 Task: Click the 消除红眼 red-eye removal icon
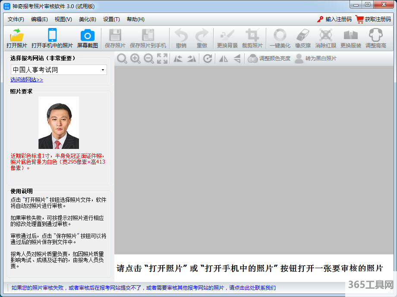[x=326, y=38]
